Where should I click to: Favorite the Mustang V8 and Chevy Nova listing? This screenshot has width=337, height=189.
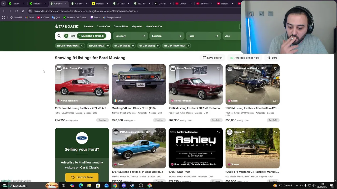[162, 69]
